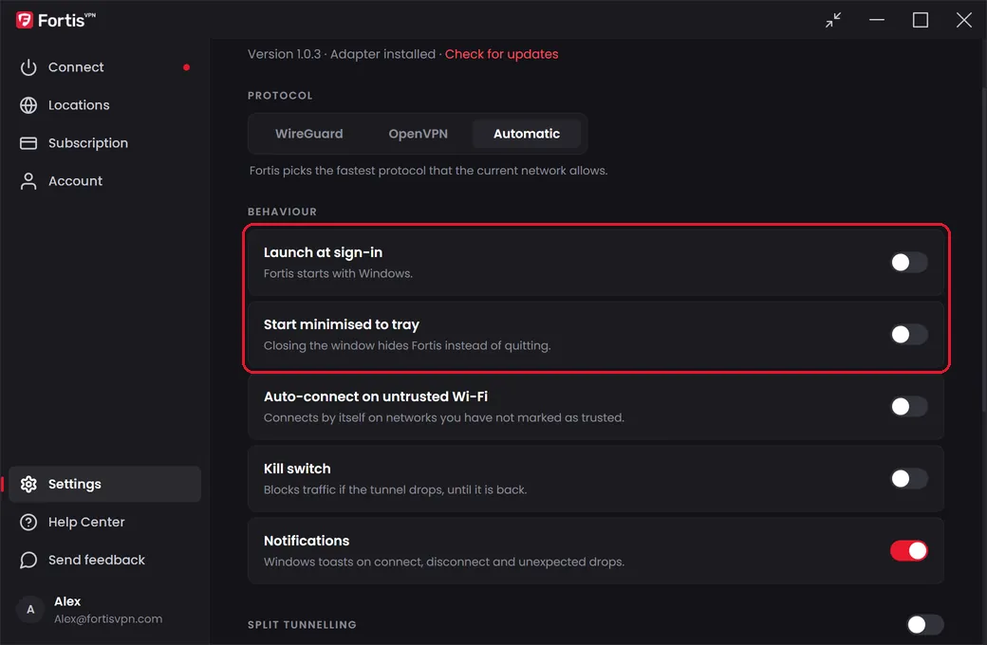This screenshot has height=645, width=987.
Task: Click Check for updates link
Action: point(502,54)
